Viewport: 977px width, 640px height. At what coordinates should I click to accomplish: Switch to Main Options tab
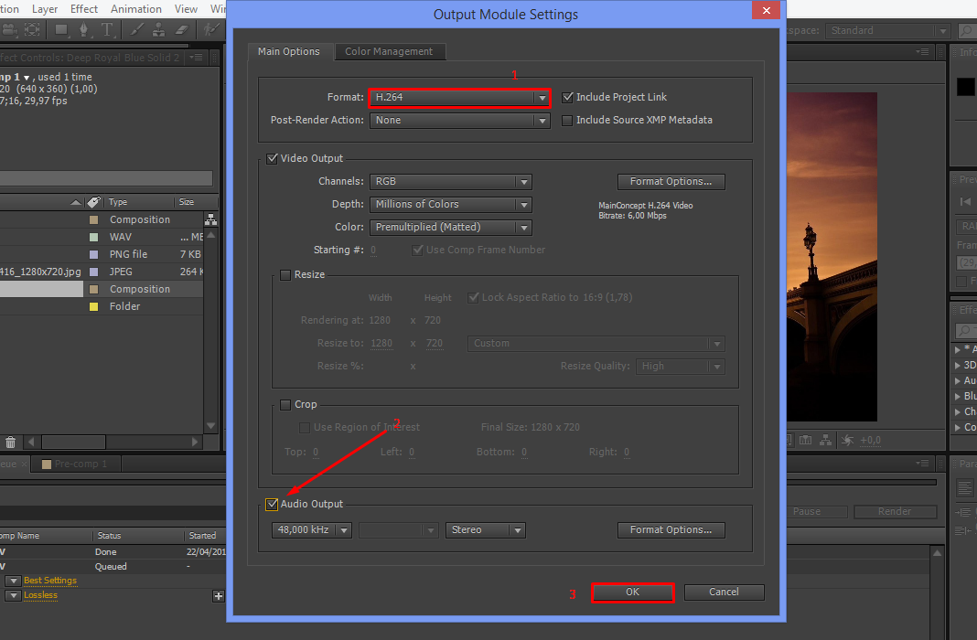288,52
